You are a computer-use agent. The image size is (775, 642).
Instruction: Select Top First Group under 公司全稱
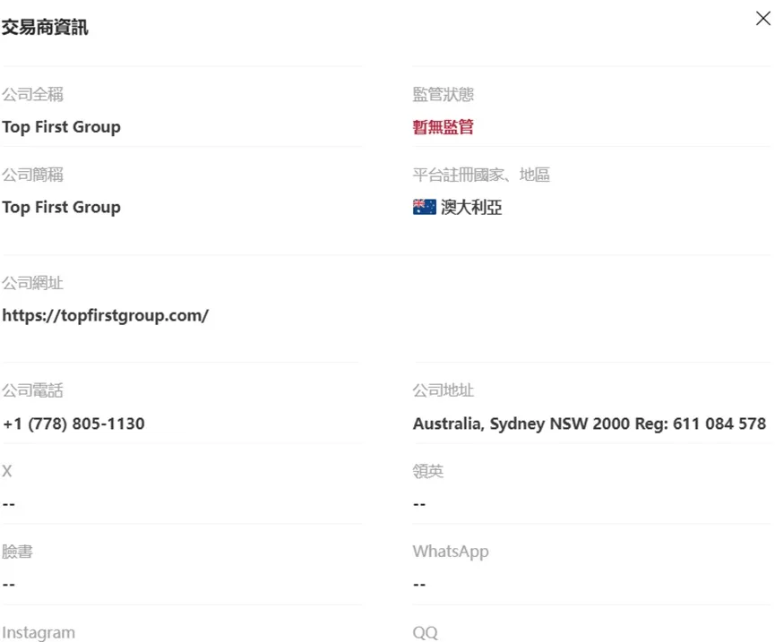coord(61,127)
